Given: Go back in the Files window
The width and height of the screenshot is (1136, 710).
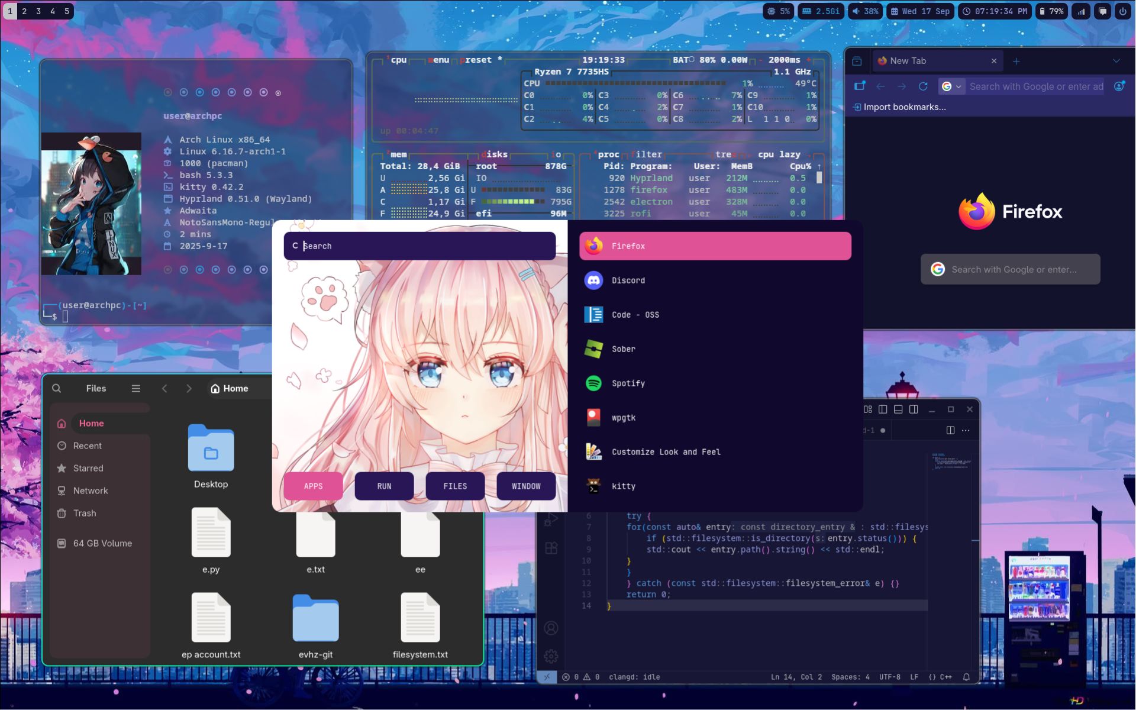Looking at the screenshot, I should point(164,389).
